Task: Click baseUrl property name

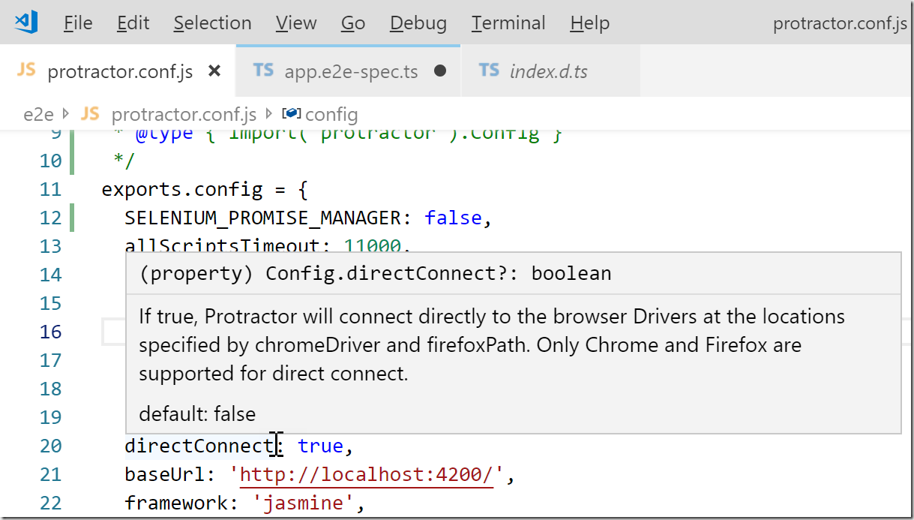Action: point(164,474)
